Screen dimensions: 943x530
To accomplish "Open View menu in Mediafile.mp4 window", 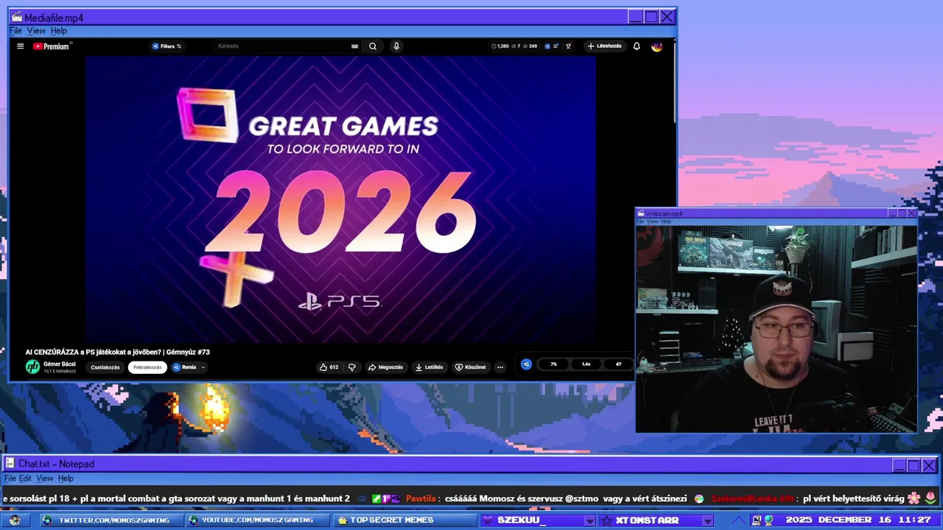I will [36, 31].
